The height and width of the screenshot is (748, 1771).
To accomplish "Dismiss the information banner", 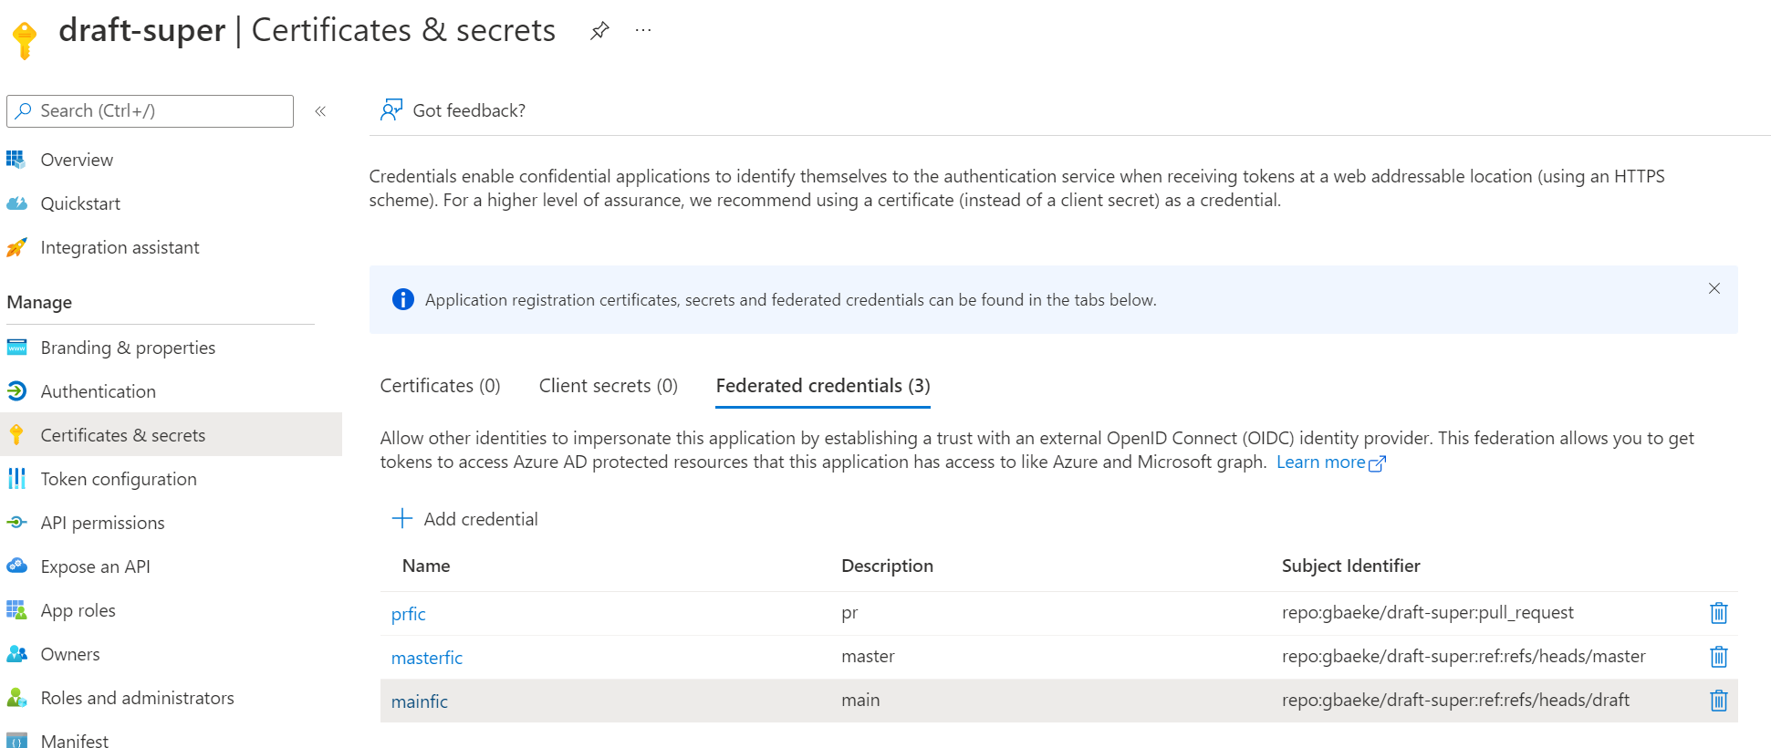I will tap(1714, 288).
